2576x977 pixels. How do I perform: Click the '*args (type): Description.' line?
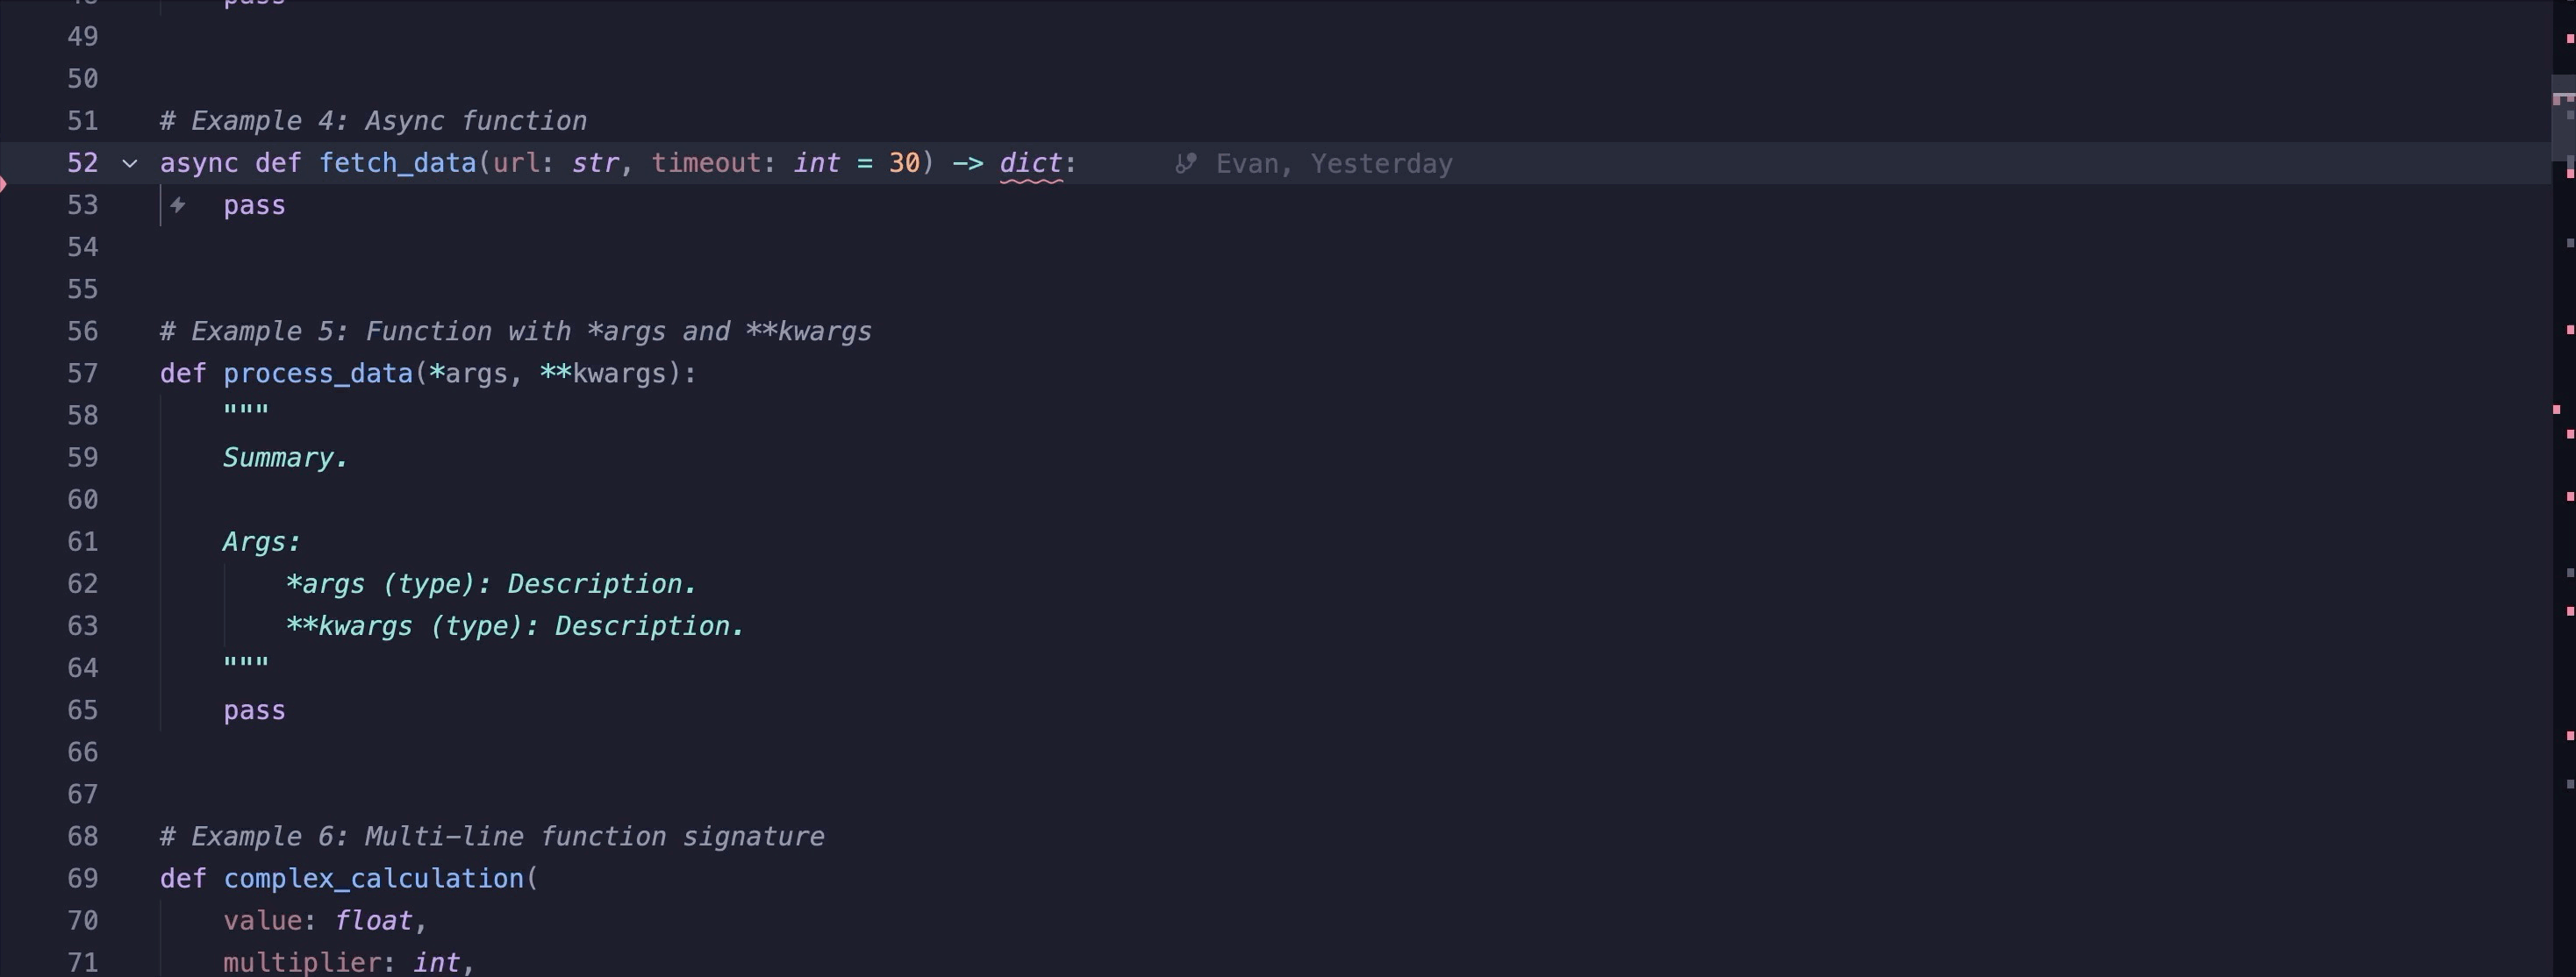point(491,584)
